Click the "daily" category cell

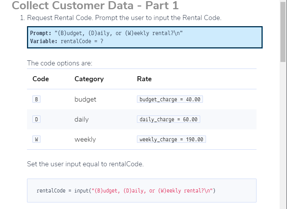click(x=81, y=119)
